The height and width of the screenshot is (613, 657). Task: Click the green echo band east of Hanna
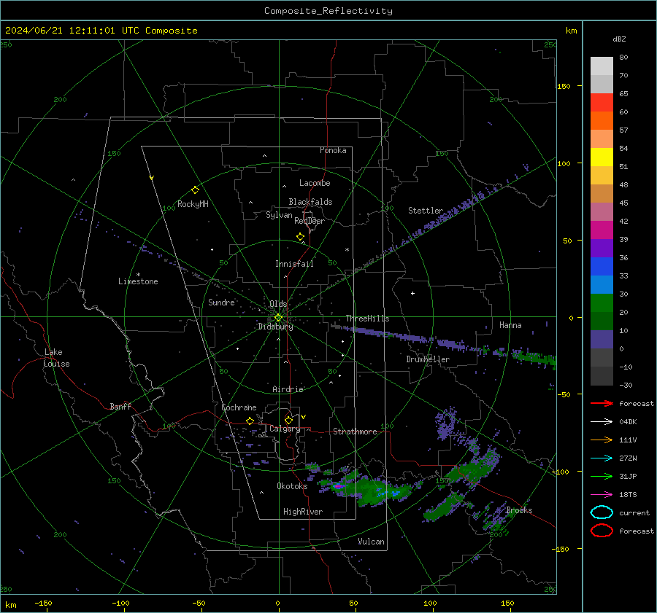535,358
